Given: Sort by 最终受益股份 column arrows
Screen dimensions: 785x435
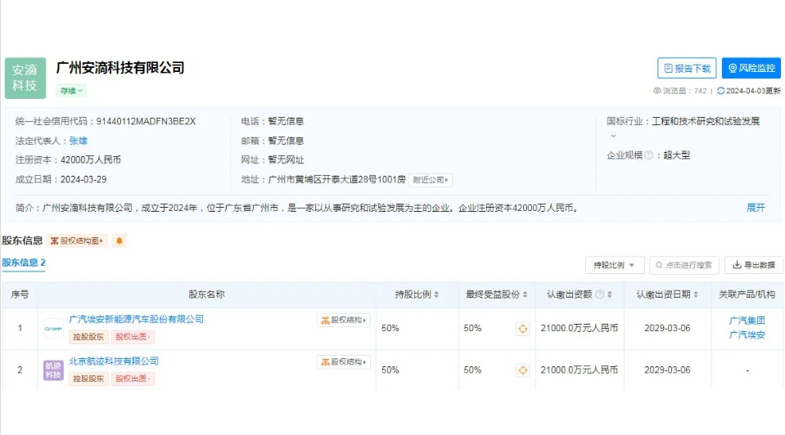Looking at the screenshot, I should (525, 294).
